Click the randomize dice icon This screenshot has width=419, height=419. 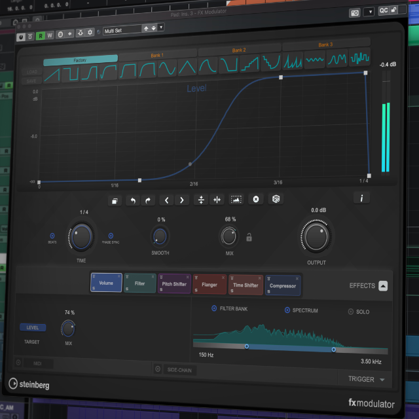click(276, 199)
